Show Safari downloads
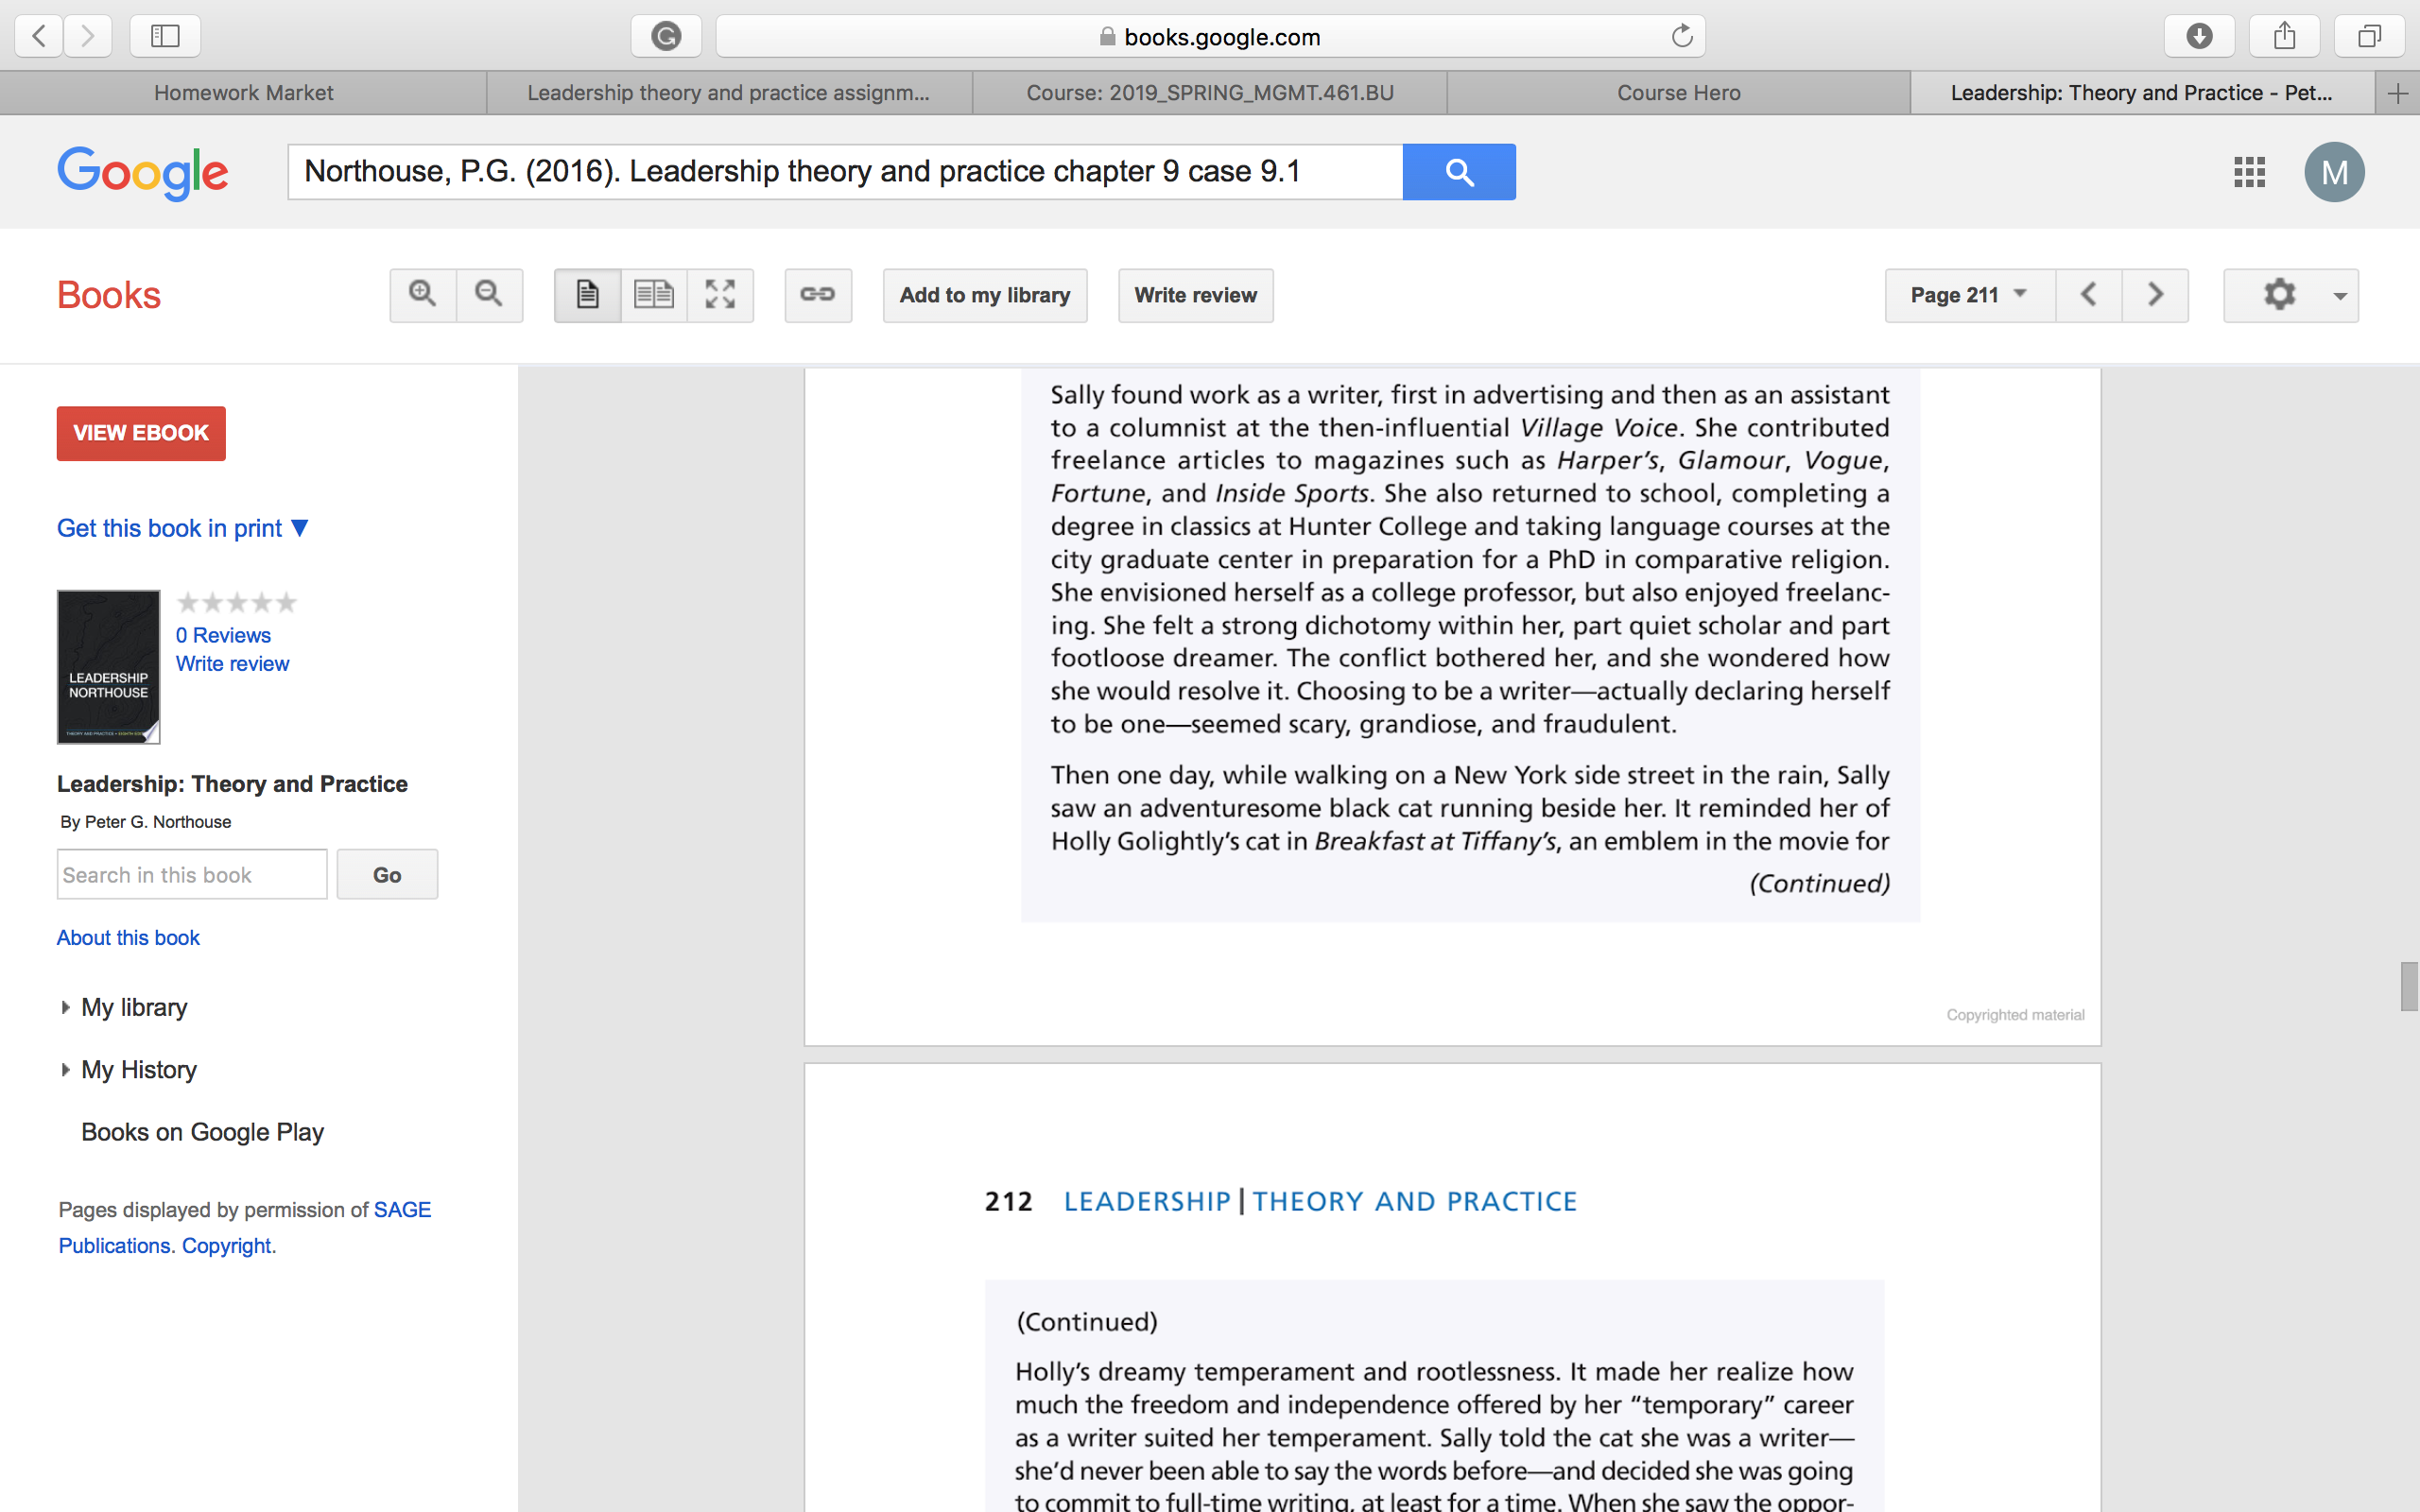This screenshot has height=1512, width=2420. point(2199,36)
